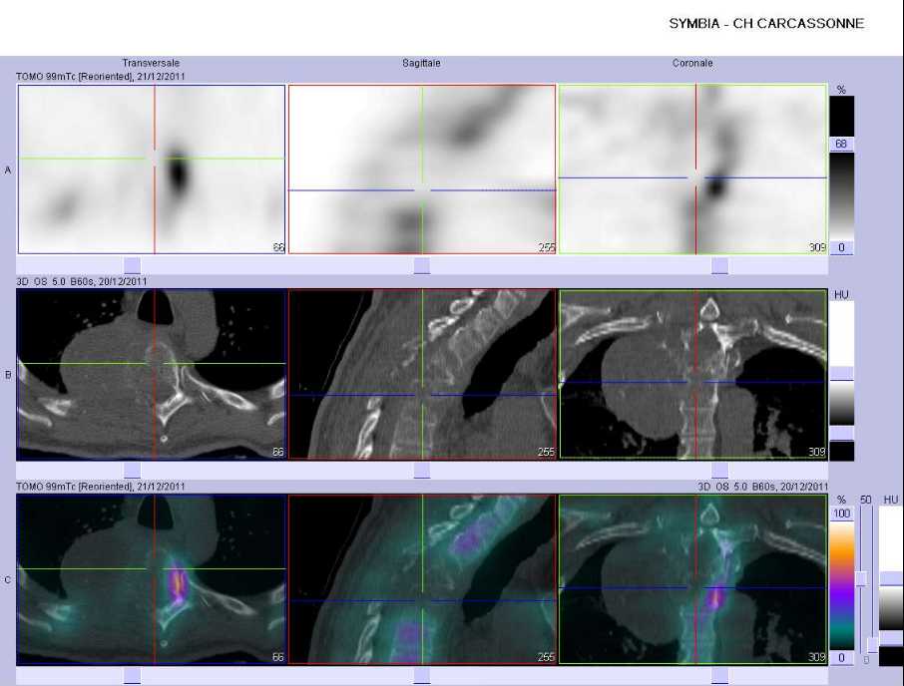Click the row A lower threshold value 0
904x686 pixels.
(841, 247)
